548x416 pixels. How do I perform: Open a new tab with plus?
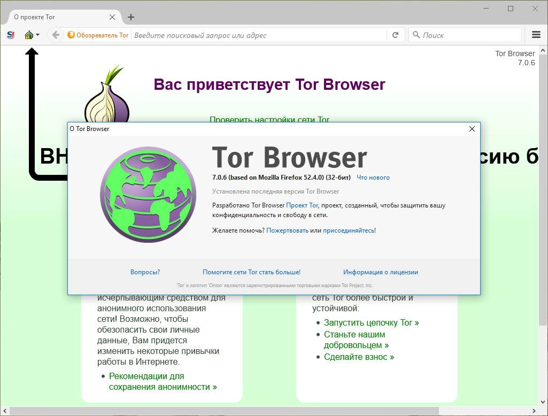coord(130,17)
